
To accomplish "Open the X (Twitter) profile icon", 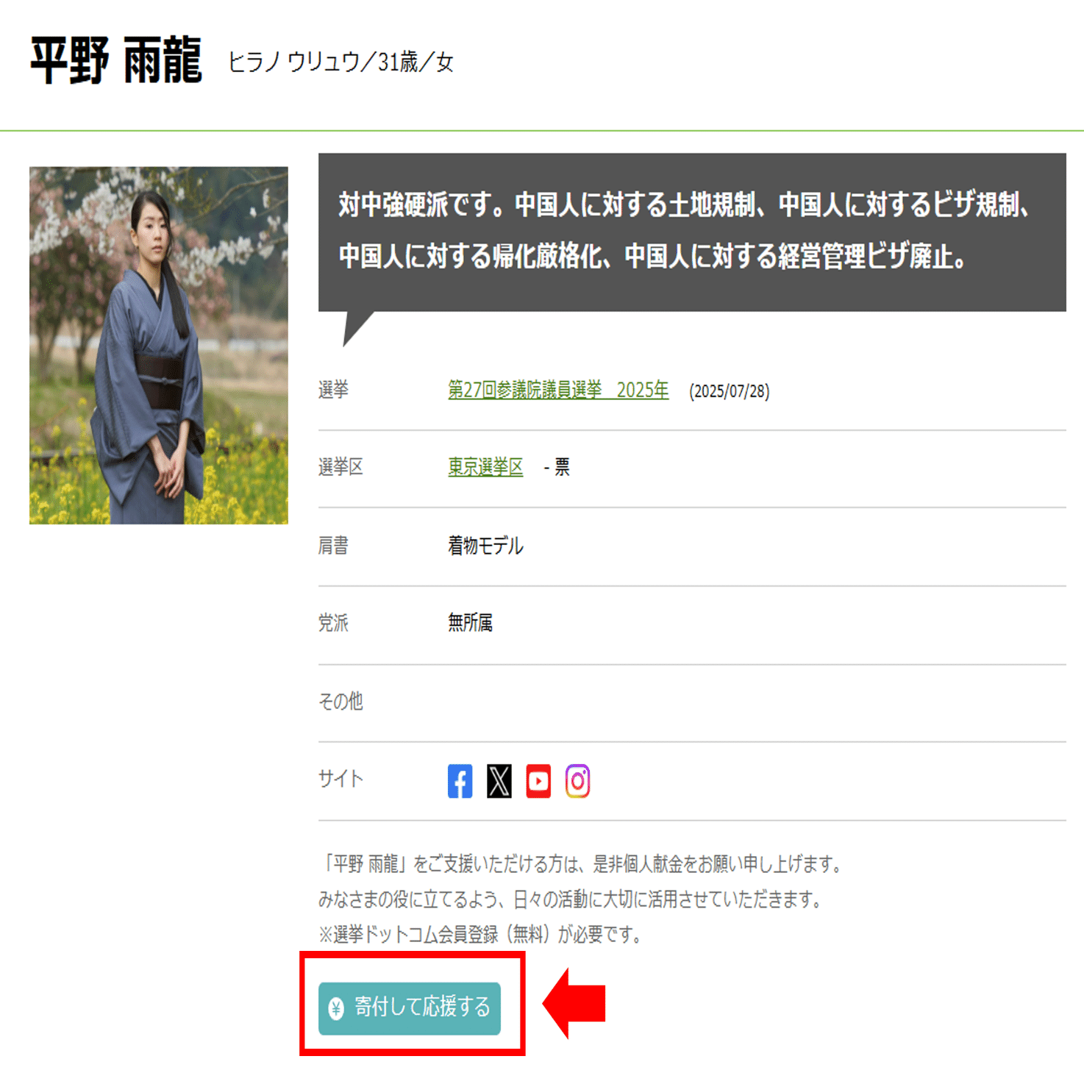I will 499,781.
